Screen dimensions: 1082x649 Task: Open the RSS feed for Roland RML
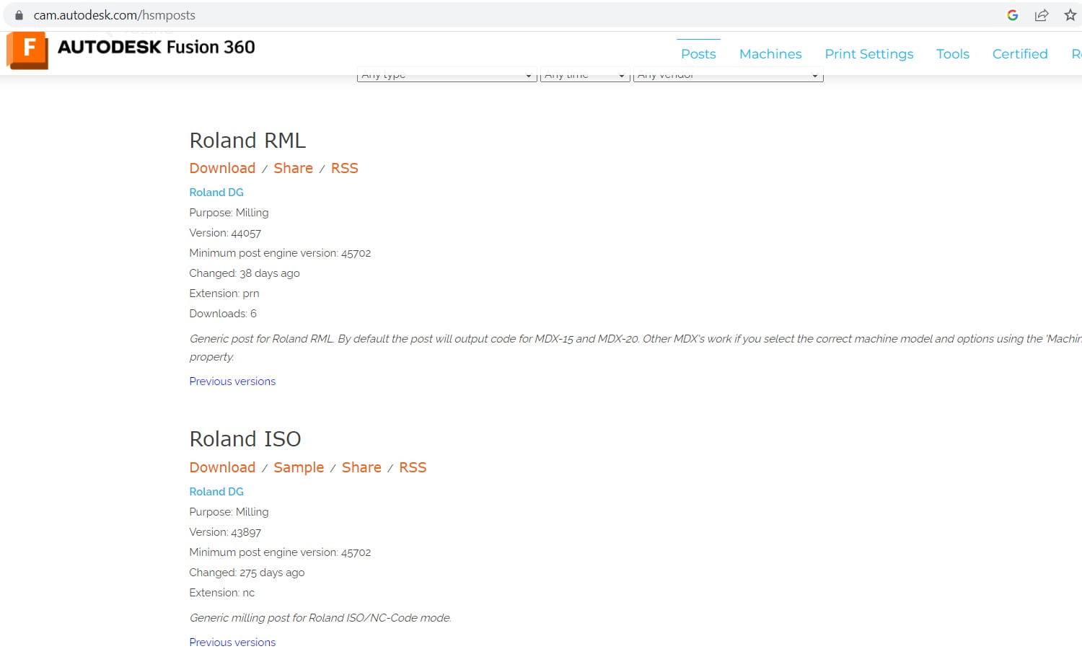344,168
